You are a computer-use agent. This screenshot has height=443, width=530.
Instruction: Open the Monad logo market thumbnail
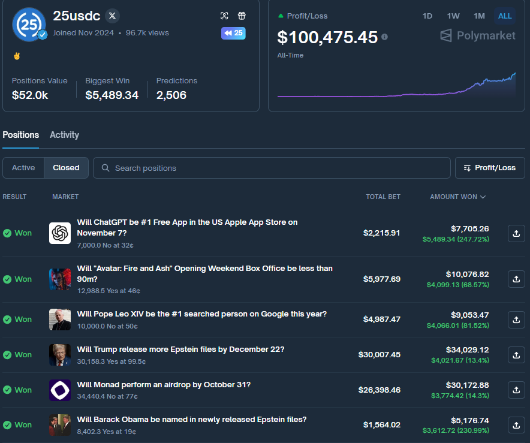[60, 390]
